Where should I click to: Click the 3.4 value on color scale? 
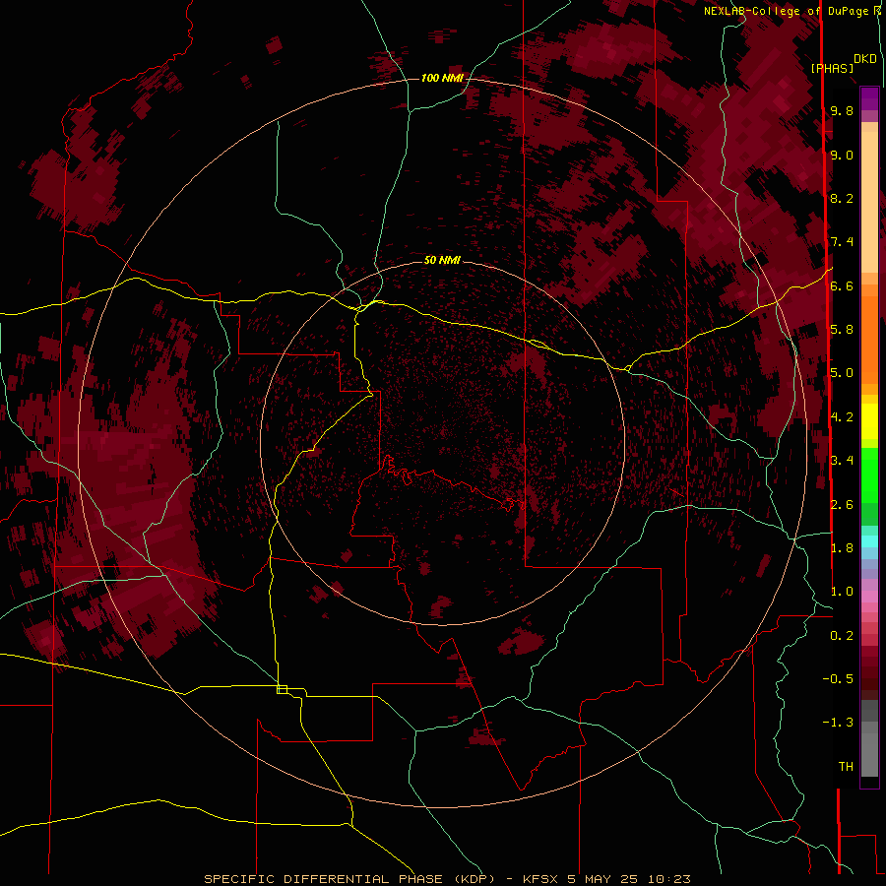tap(842, 461)
